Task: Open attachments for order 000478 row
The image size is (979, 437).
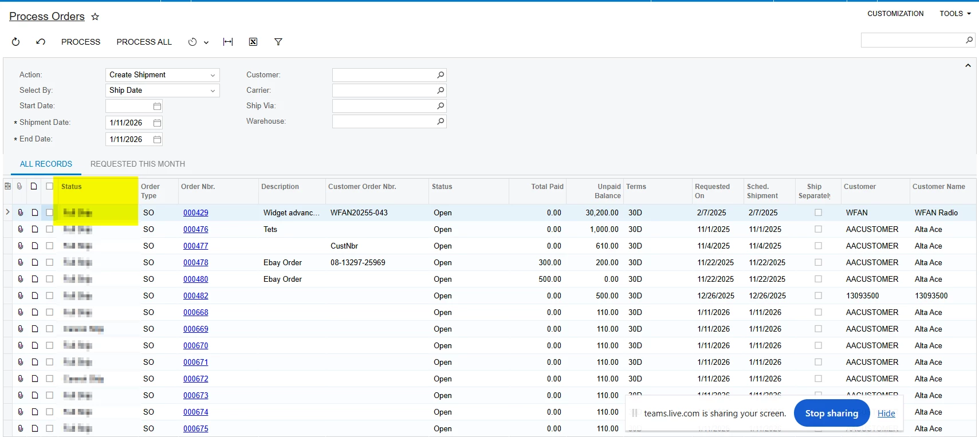Action: tap(20, 262)
